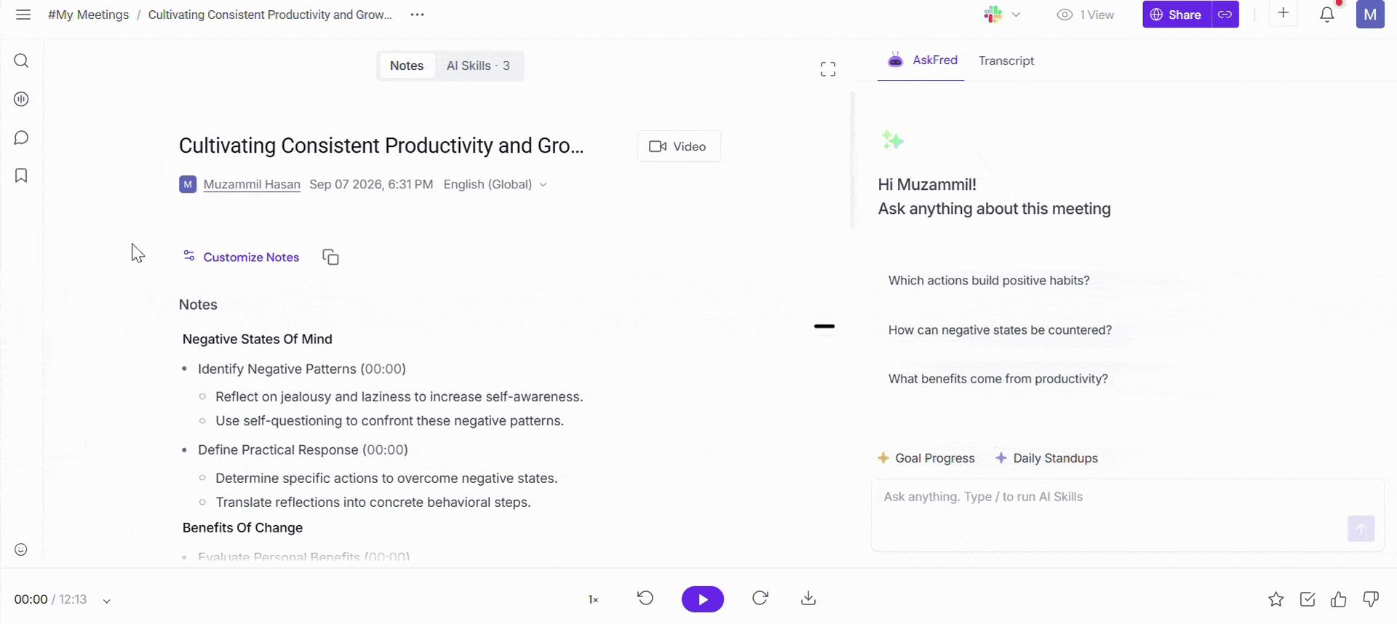Click the search icon in left sidebar

(x=21, y=60)
